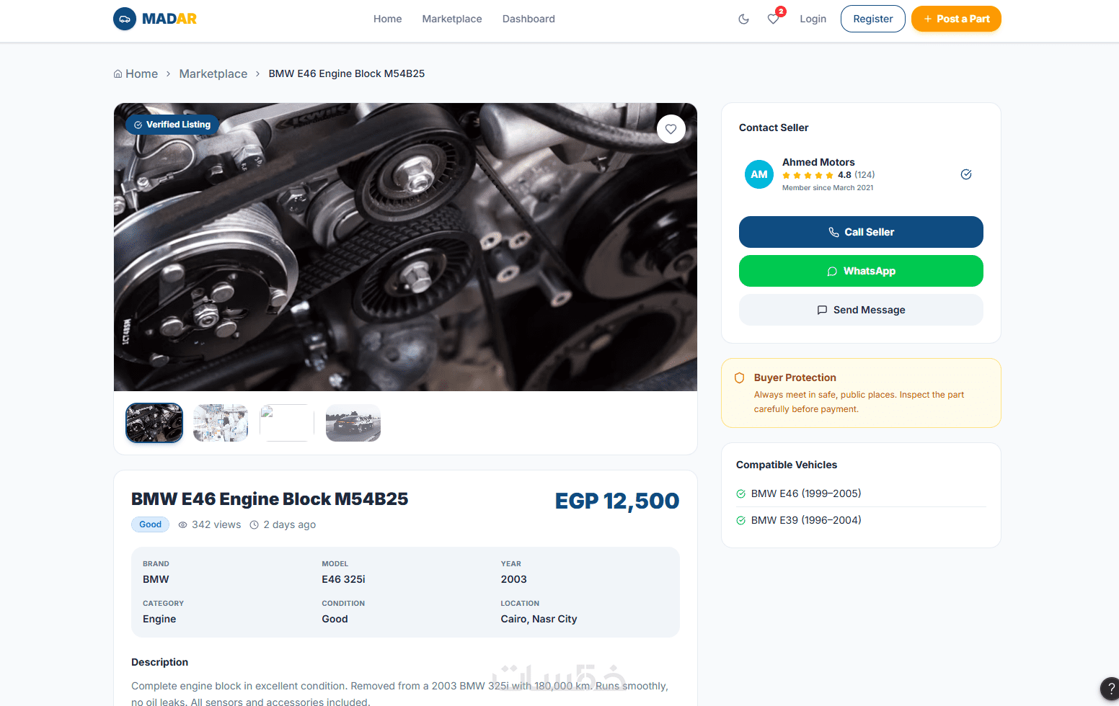
Task: Open favorites heart icon in header
Action: [x=773, y=19]
